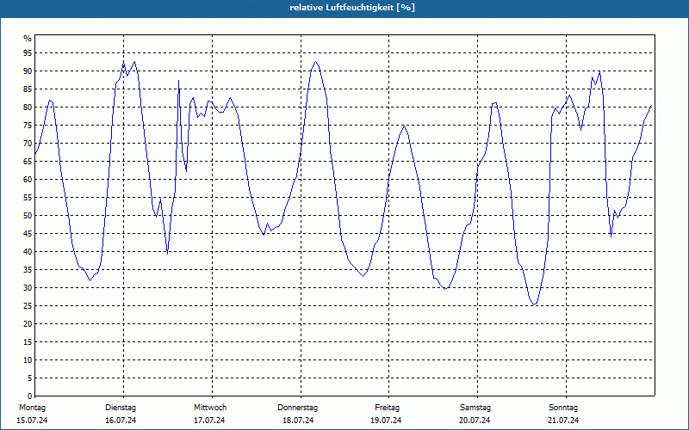
Task: Select the 35 value on the y-axis
Action: (x=28, y=270)
